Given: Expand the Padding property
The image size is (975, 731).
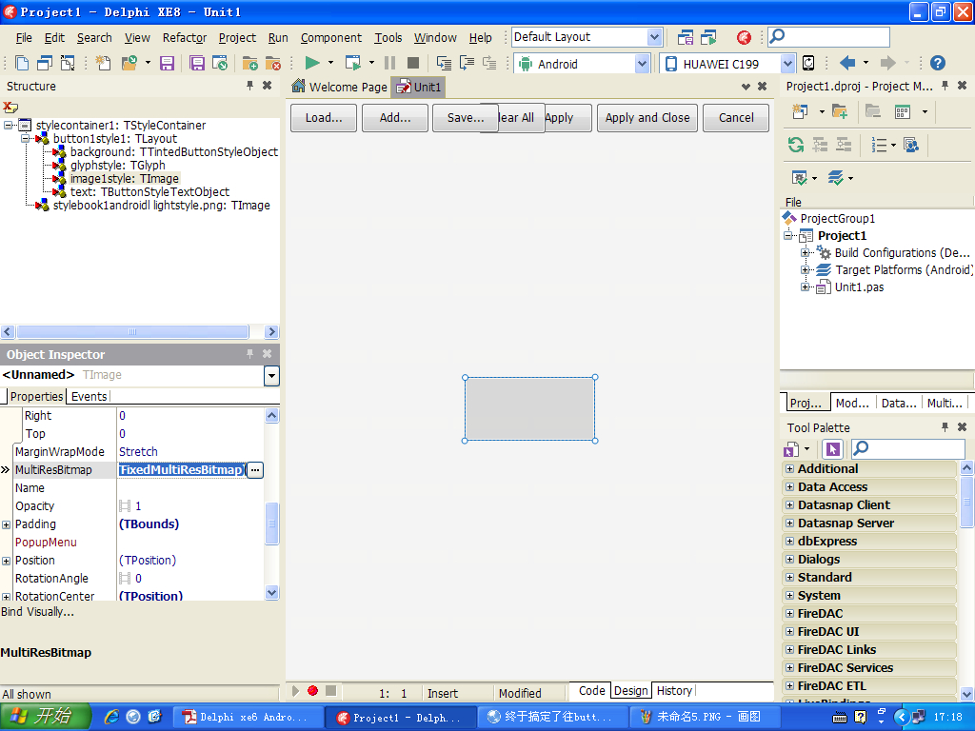Looking at the screenshot, I should click(7, 524).
